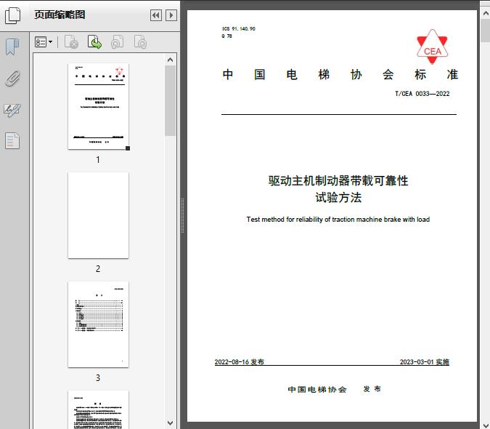
Task: Click the CEA logo on the page
Action: [432, 47]
